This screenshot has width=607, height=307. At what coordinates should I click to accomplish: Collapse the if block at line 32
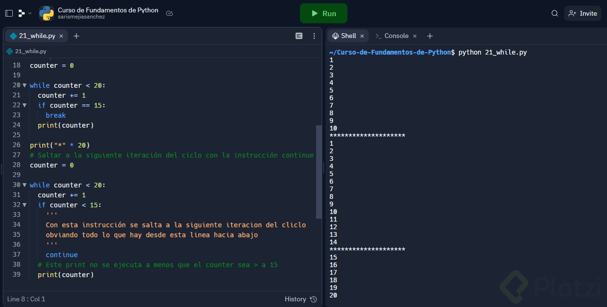tap(24, 205)
